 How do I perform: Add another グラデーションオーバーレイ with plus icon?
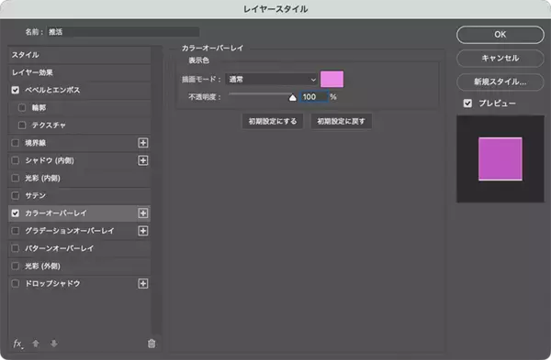tap(143, 231)
